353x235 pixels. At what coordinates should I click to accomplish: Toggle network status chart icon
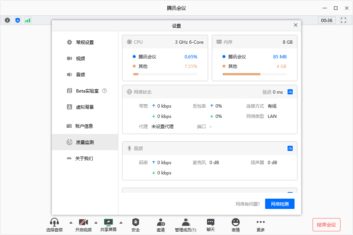290,92
